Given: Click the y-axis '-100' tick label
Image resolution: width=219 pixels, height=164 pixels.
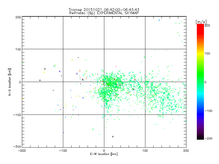Looking at the screenshot, I should point(17,115).
